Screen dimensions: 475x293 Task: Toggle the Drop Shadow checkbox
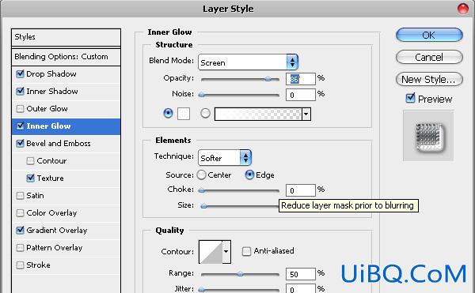click(x=20, y=73)
